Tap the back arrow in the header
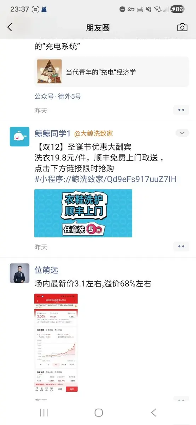 click(10, 27)
